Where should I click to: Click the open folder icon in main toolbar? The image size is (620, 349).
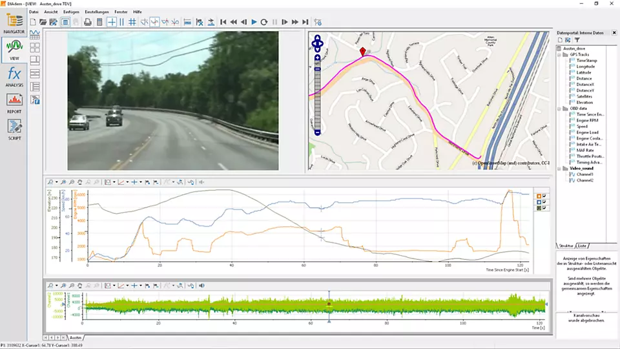click(x=43, y=22)
